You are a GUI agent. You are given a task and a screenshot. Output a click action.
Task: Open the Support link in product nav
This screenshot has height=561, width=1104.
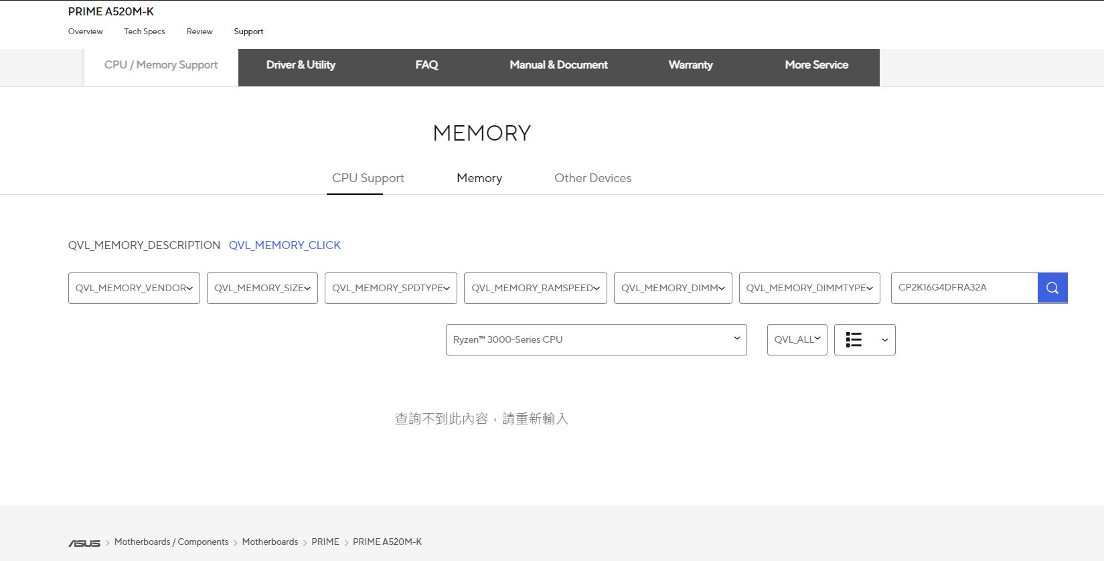(248, 31)
